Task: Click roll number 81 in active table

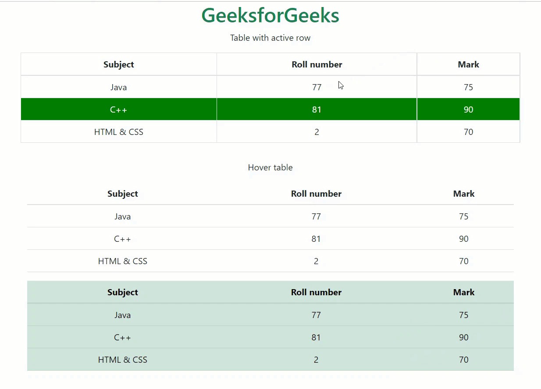Action: tap(317, 109)
